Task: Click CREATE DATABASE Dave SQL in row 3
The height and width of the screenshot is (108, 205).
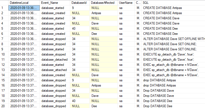Action: 173,18
